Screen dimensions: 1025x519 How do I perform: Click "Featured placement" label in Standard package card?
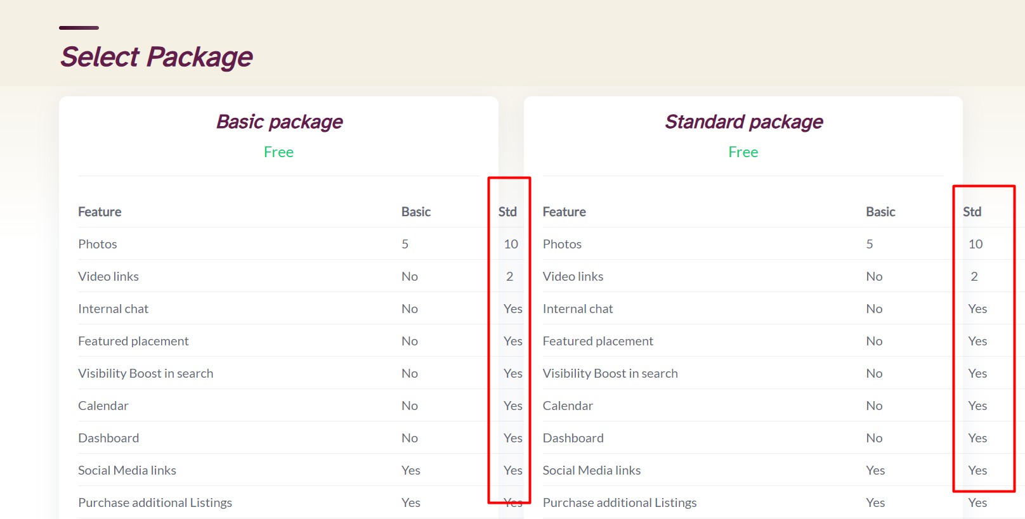click(597, 341)
